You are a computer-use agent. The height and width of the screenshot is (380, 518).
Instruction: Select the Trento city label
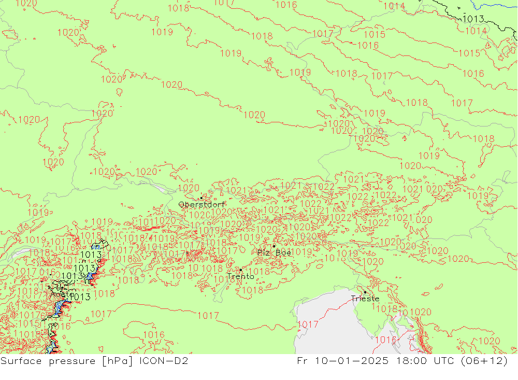[241, 276]
